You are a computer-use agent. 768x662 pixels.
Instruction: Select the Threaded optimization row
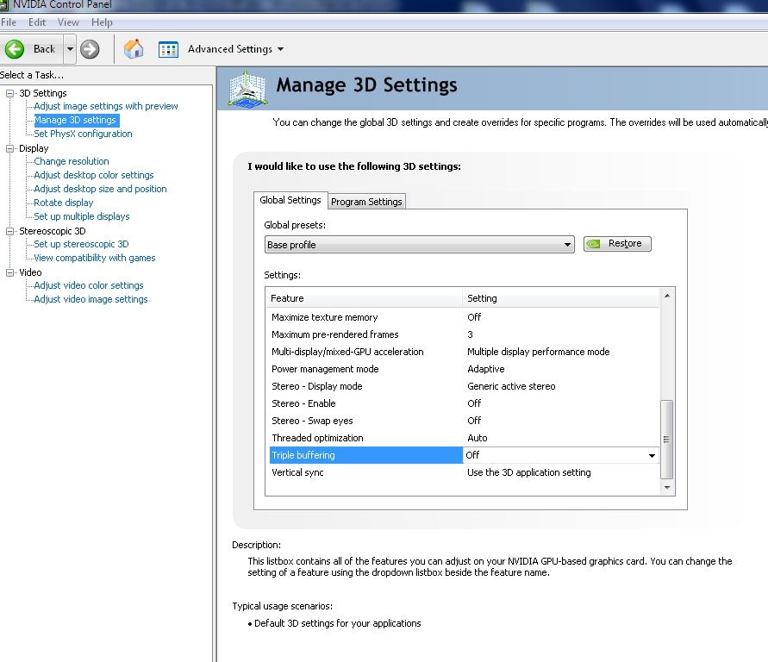[x=464, y=438]
